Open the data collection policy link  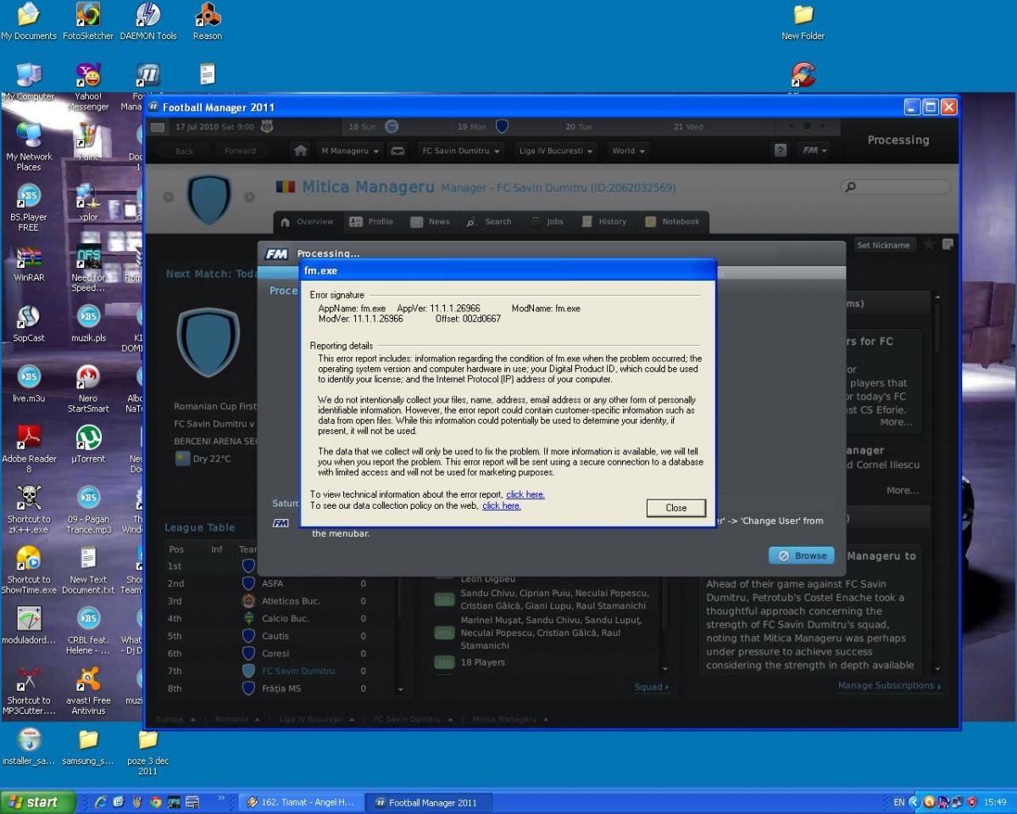(502, 505)
